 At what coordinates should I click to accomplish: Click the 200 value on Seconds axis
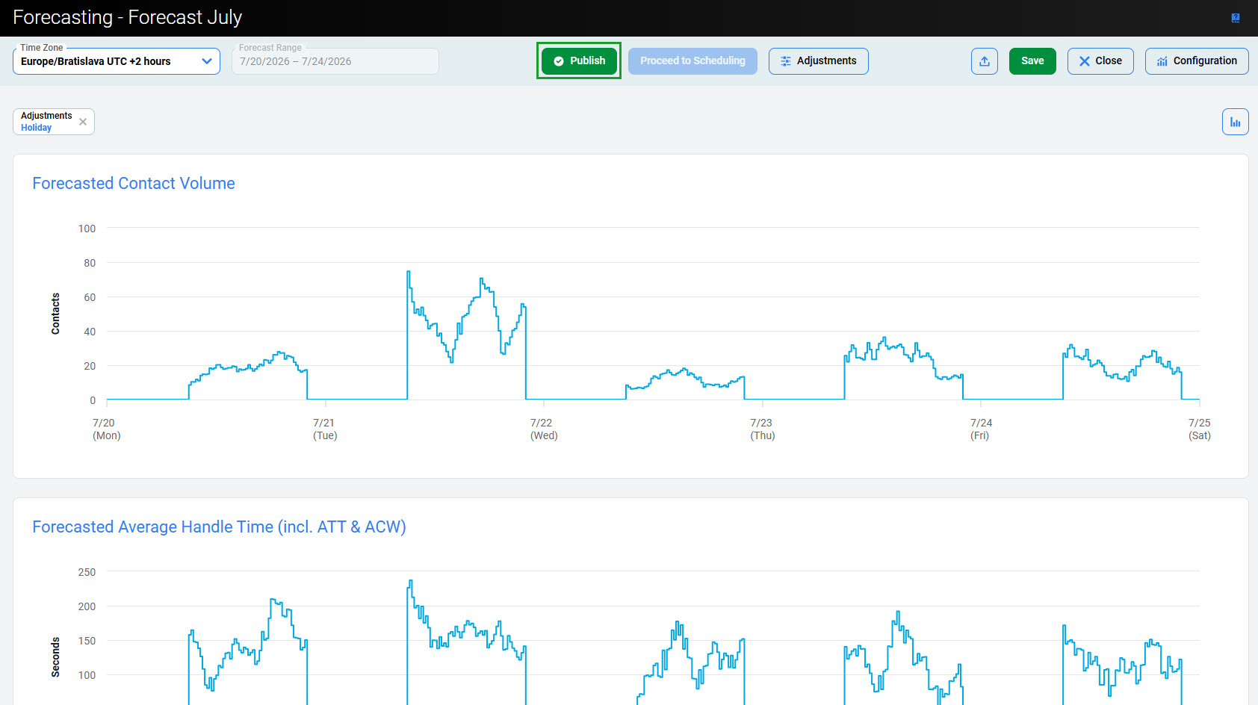pyautogui.click(x=87, y=606)
